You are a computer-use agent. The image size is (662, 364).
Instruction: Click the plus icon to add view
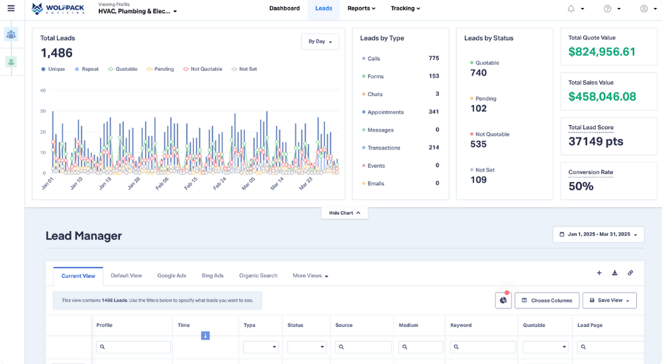pos(599,273)
